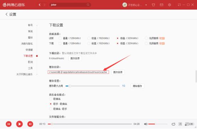This screenshot has width=197, height=129.
Task: Open the 帐号 settings section
Action: click(30, 25)
